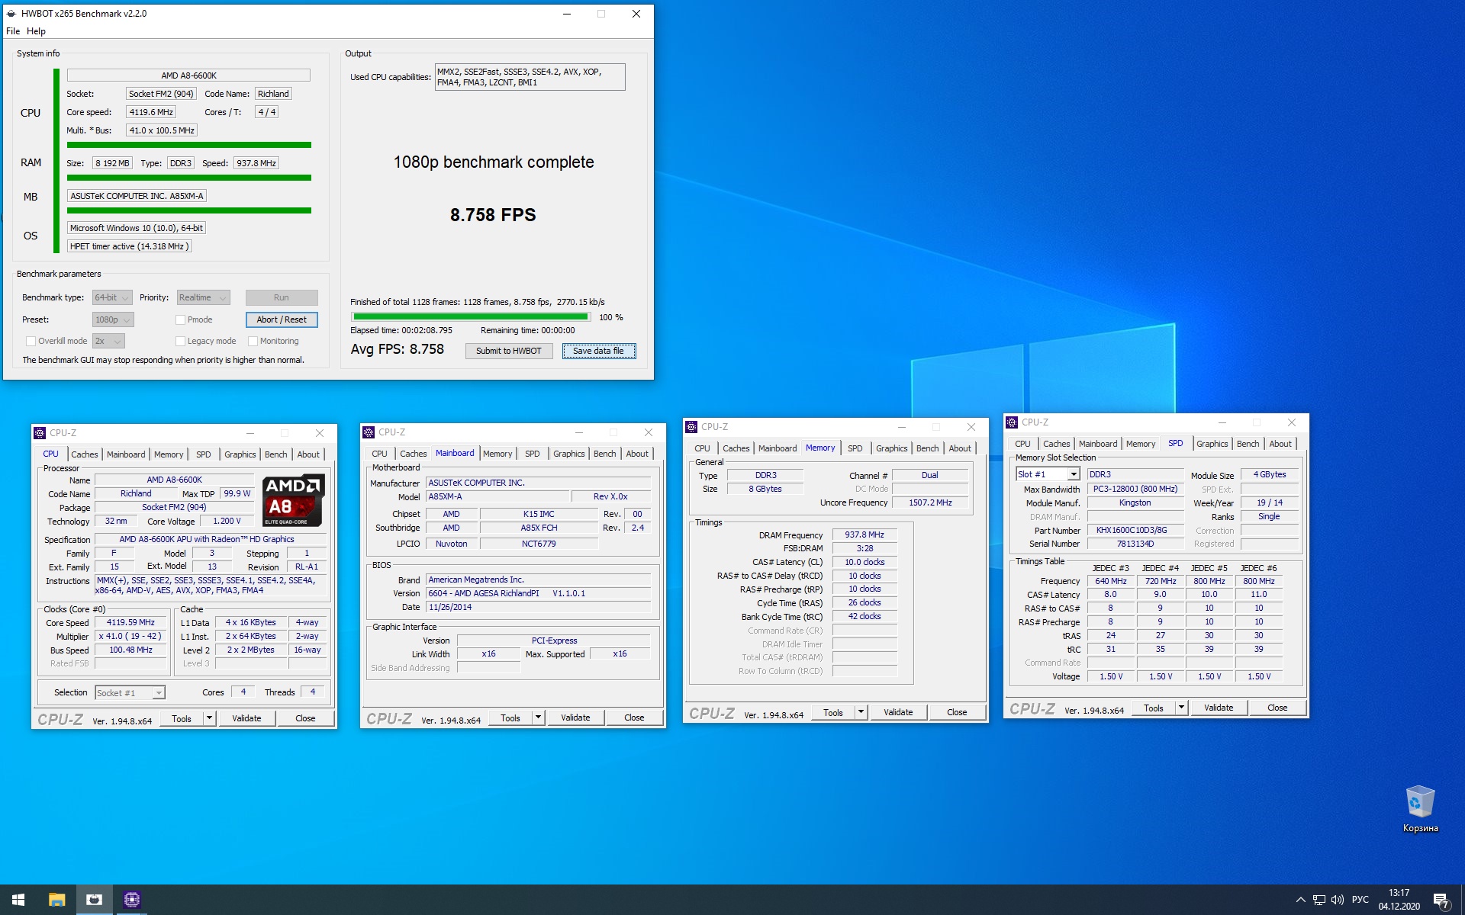
Task: Open the Windows Start menu
Action: (x=18, y=900)
